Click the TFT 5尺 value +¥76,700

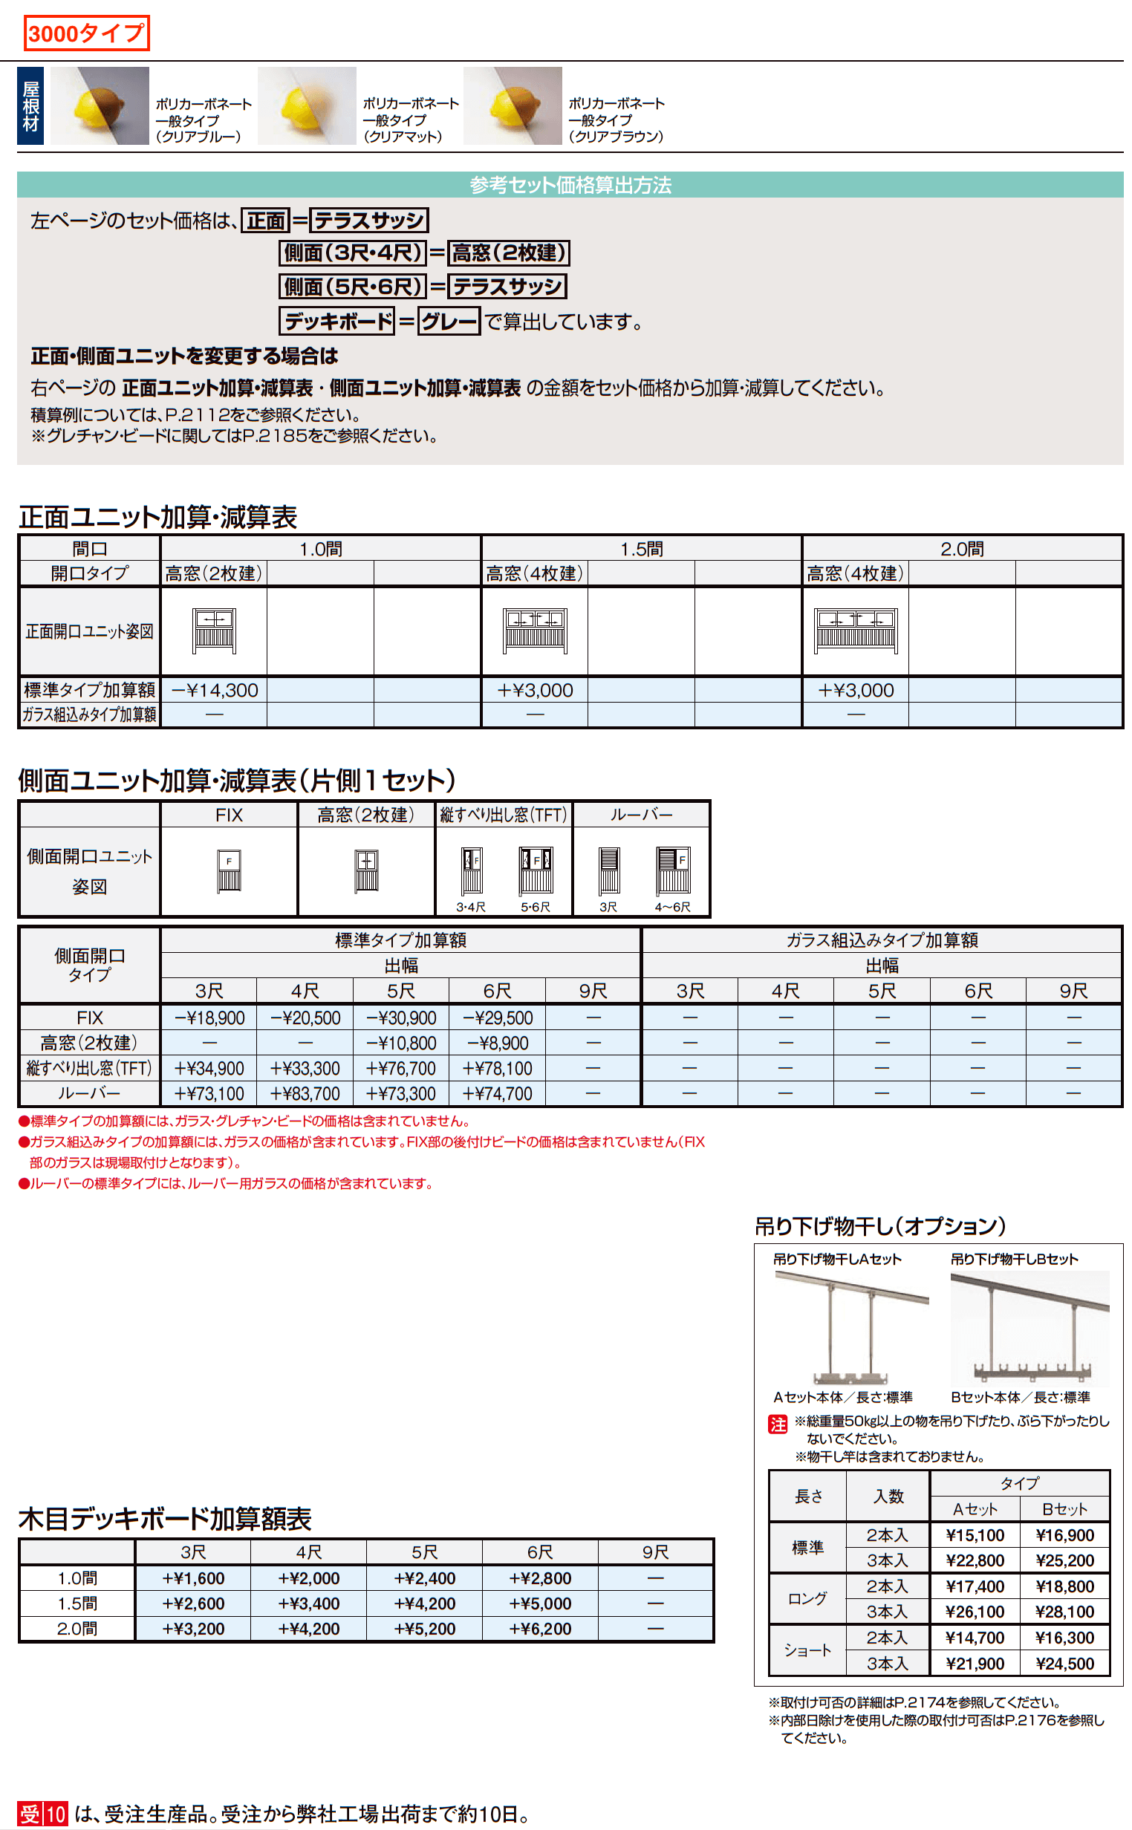point(400,1068)
